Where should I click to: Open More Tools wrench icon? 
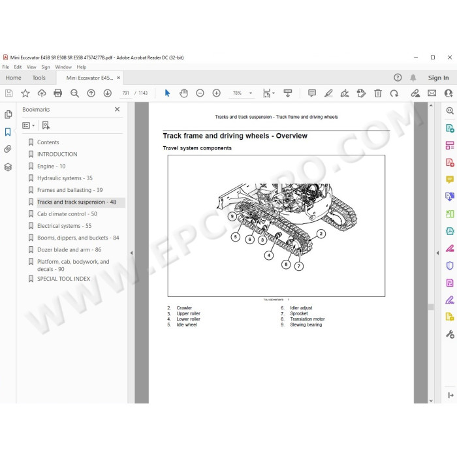[x=450, y=334]
